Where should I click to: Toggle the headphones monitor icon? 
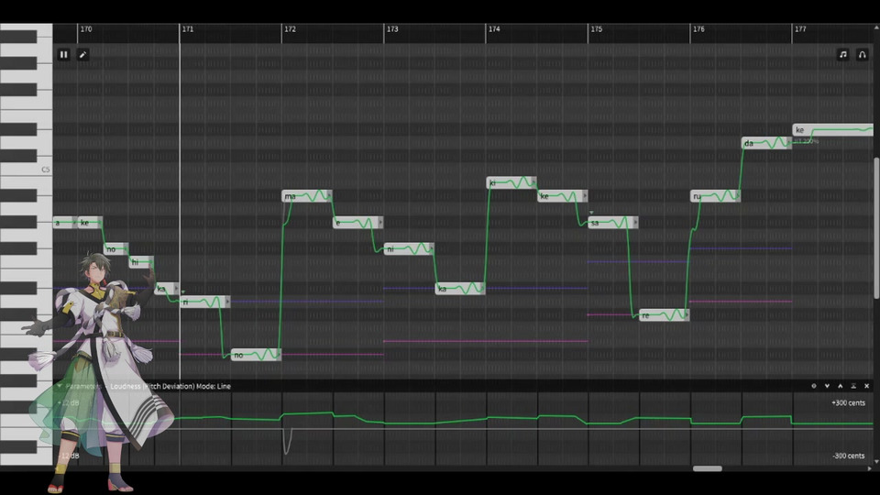point(862,54)
